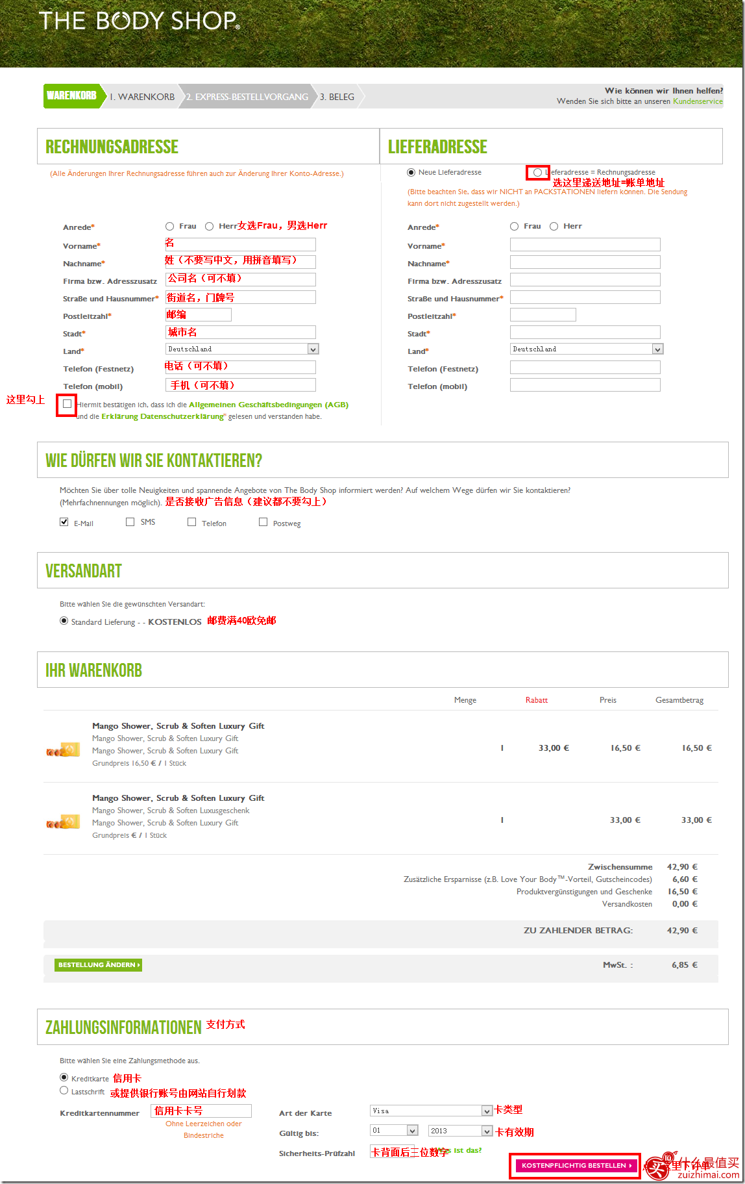
Task: Select Lieferadresse = Rechnungsadresse option
Action: coord(537,172)
